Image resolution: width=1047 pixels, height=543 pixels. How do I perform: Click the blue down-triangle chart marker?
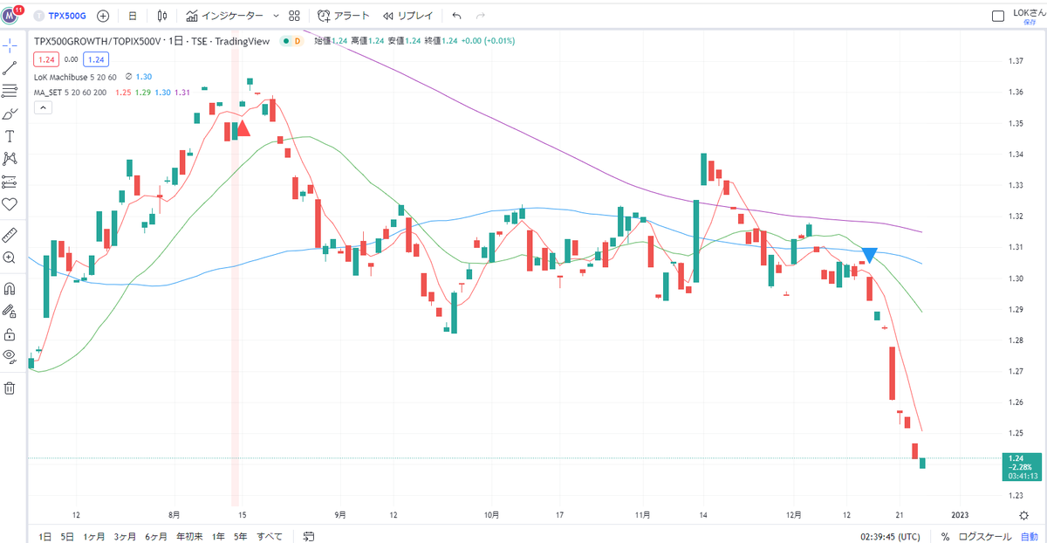pos(868,256)
